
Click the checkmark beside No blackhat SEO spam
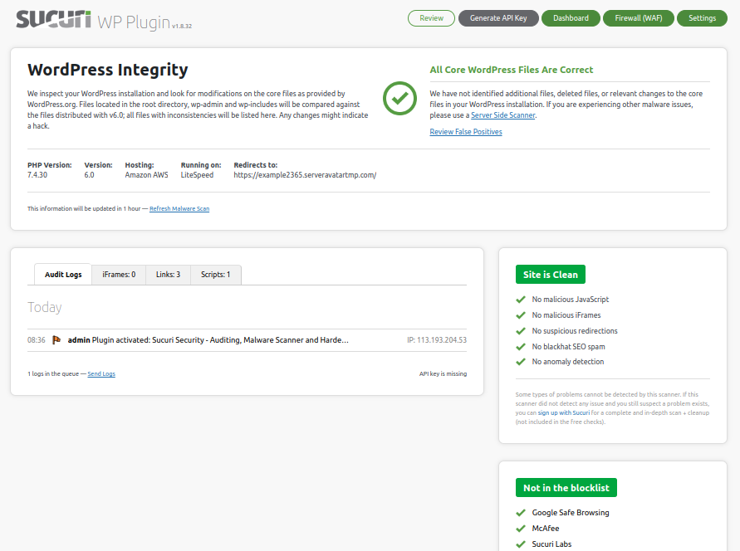pyautogui.click(x=521, y=347)
